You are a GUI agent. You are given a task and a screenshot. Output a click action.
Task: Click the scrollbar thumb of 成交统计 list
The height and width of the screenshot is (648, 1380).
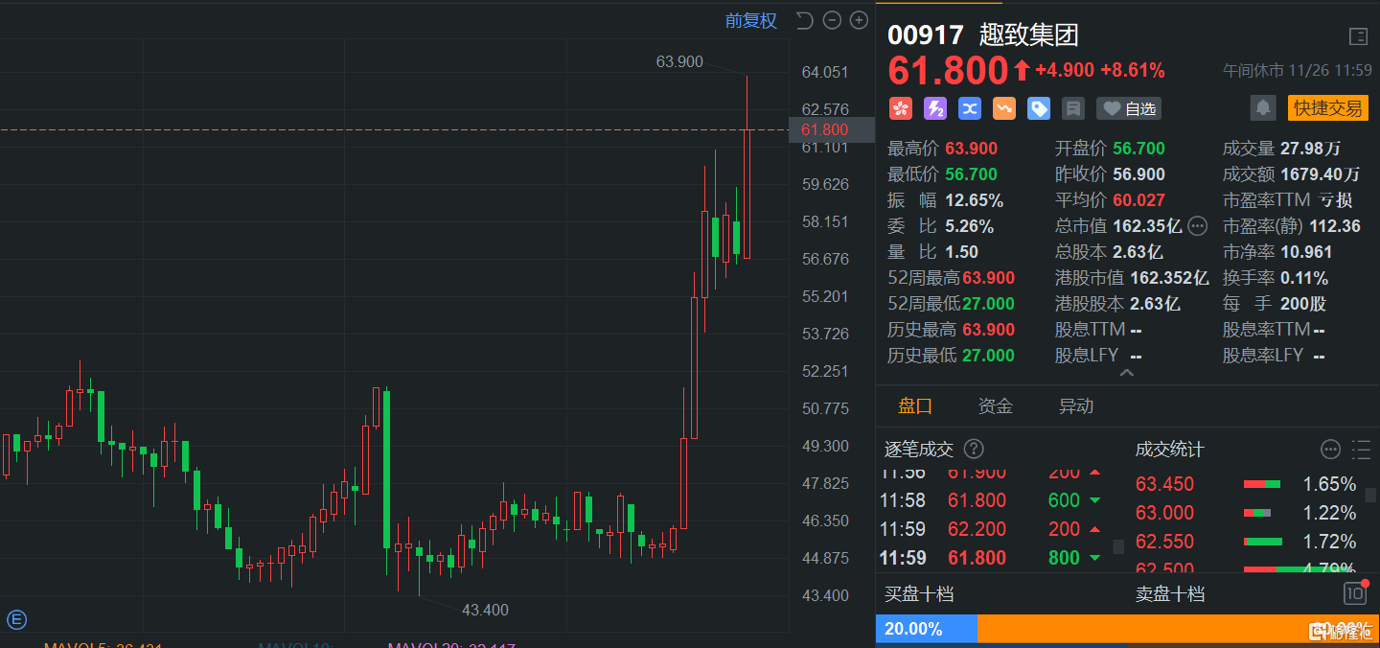coord(1371,495)
